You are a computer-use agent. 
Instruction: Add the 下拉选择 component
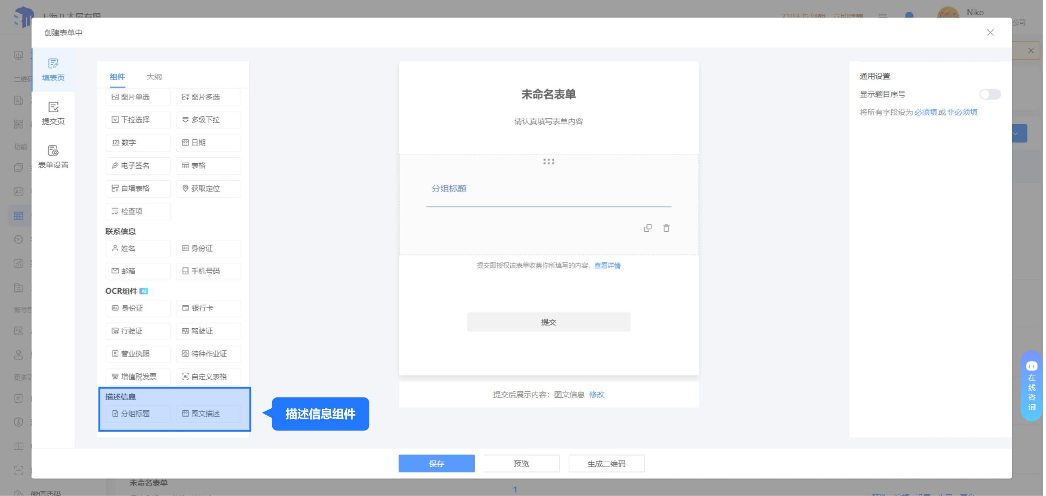coord(138,119)
